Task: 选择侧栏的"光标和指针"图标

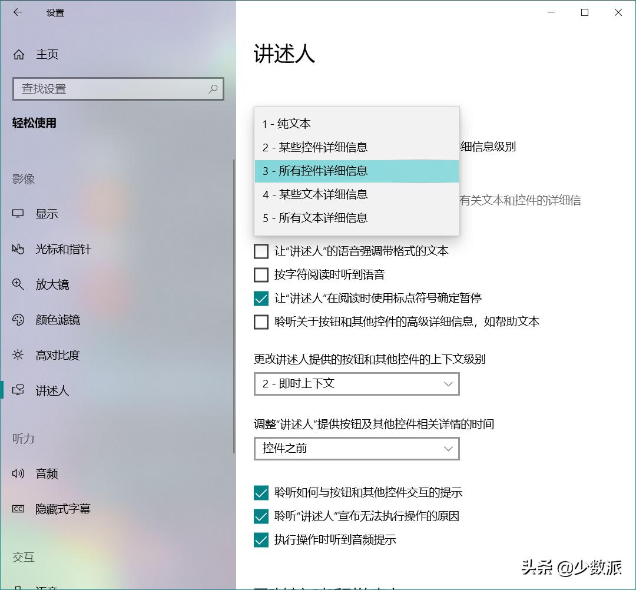Action: [x=18, y=249]
